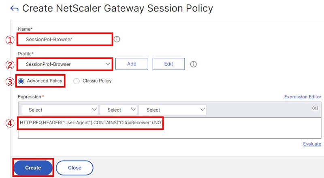The image size is (324, 178).
Task: Click the Add profile button
Action: coord(132,64)
